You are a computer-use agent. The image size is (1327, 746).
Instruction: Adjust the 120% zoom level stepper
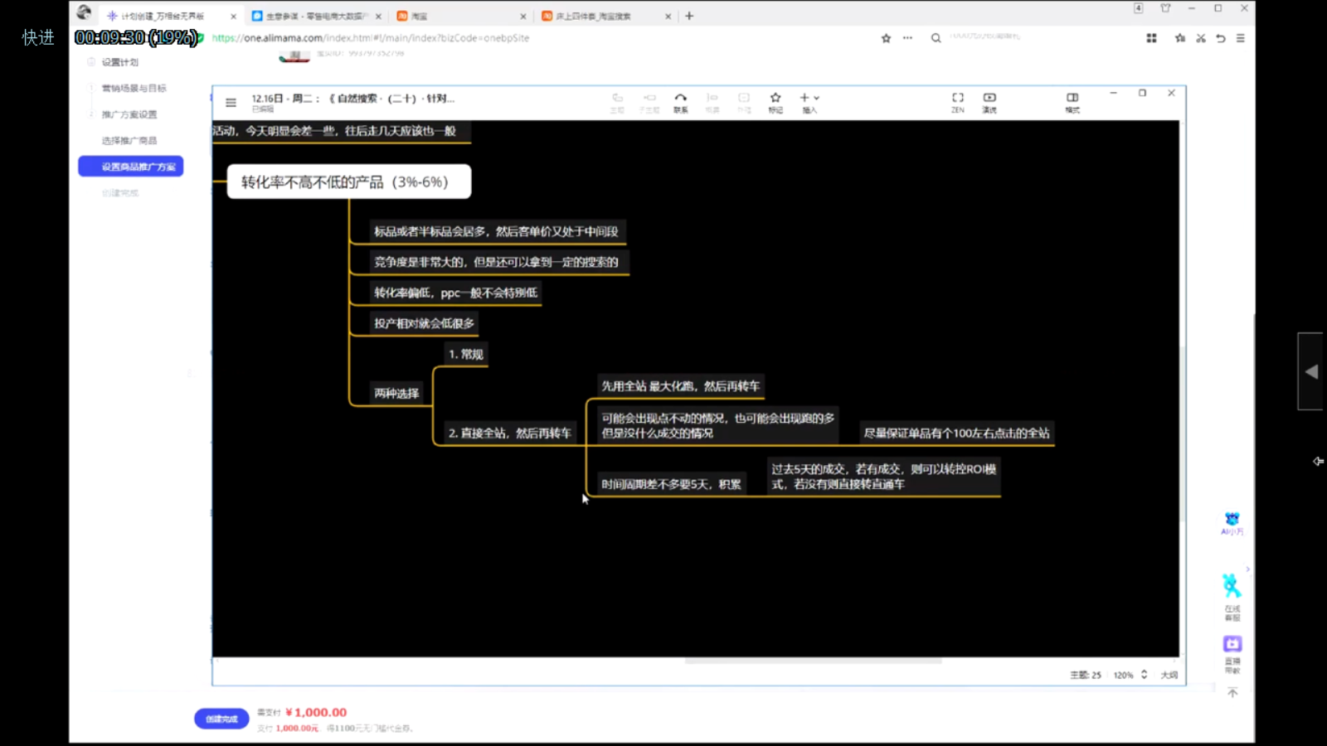click(1144, 675)
